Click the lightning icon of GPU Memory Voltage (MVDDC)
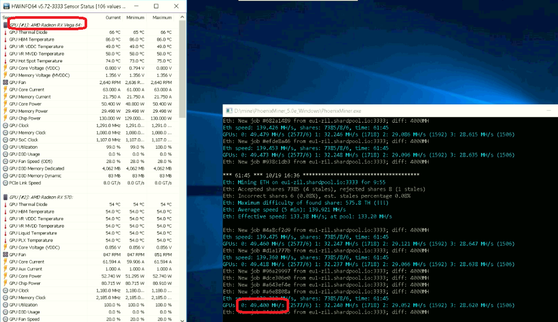558x322 pixels. [x=5, y=75]
